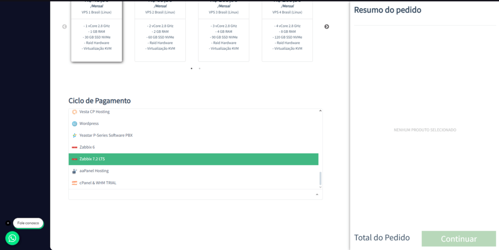Click the cPanel logo icon
The height and width of the screenshot is (250, 499).
coord(75,183)
